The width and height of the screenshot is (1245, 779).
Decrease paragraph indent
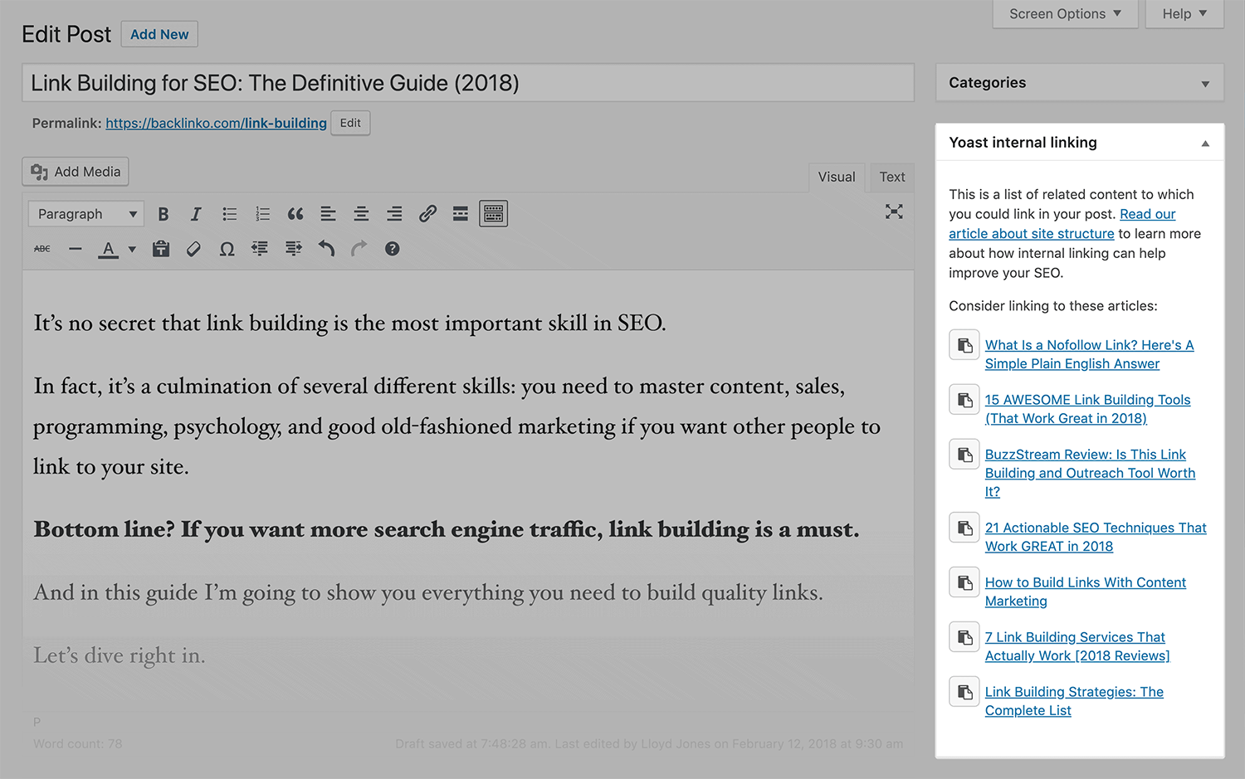tap(260, 249)
